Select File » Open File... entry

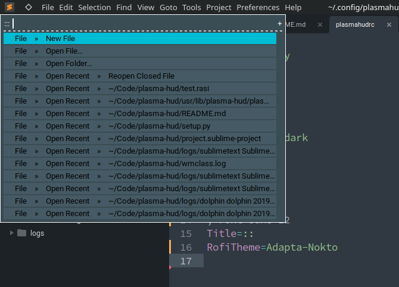point(140,51)
